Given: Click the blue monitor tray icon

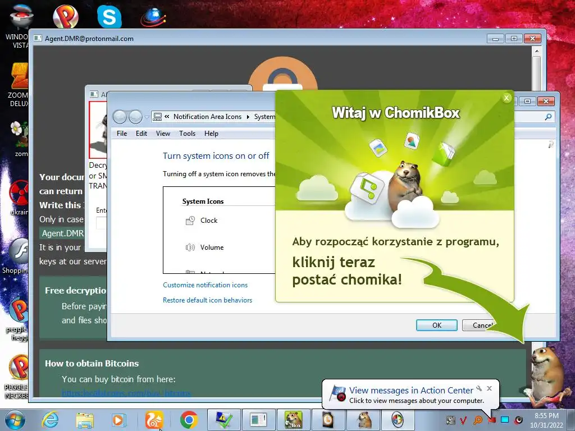Looking at the screenshot, I should click(505, 420).
